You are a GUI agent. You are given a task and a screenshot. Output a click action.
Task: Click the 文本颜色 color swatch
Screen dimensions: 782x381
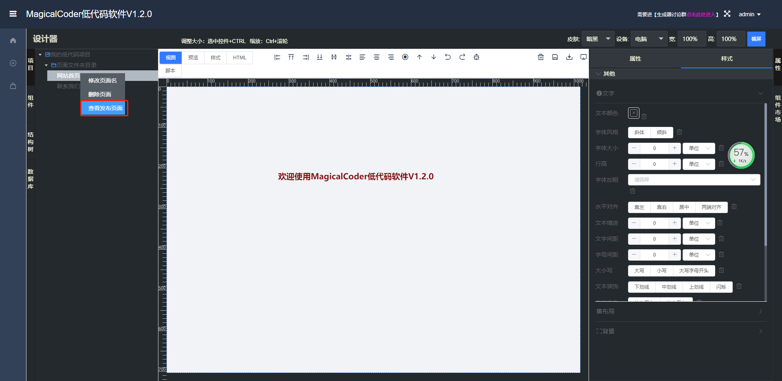tap(633, 113)
